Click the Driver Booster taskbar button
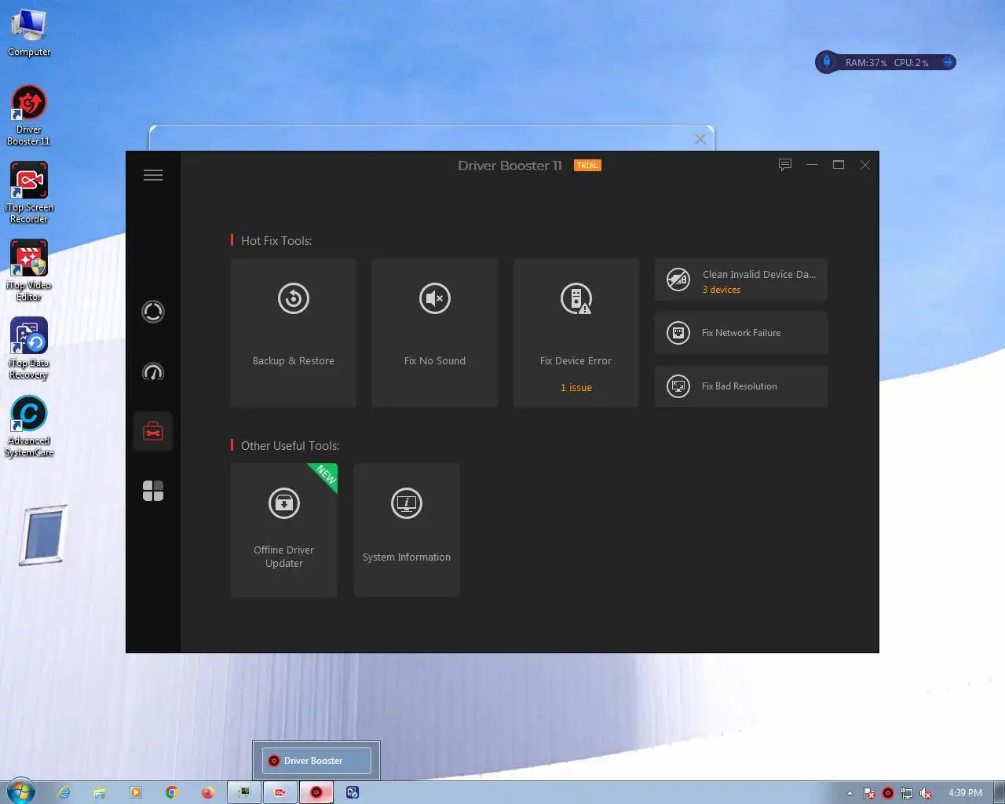Screen dimensions: 1005x804 (x=316, y=792)
